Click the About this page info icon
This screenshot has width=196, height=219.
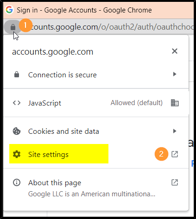pyautogui.click(x=17, y=182)
